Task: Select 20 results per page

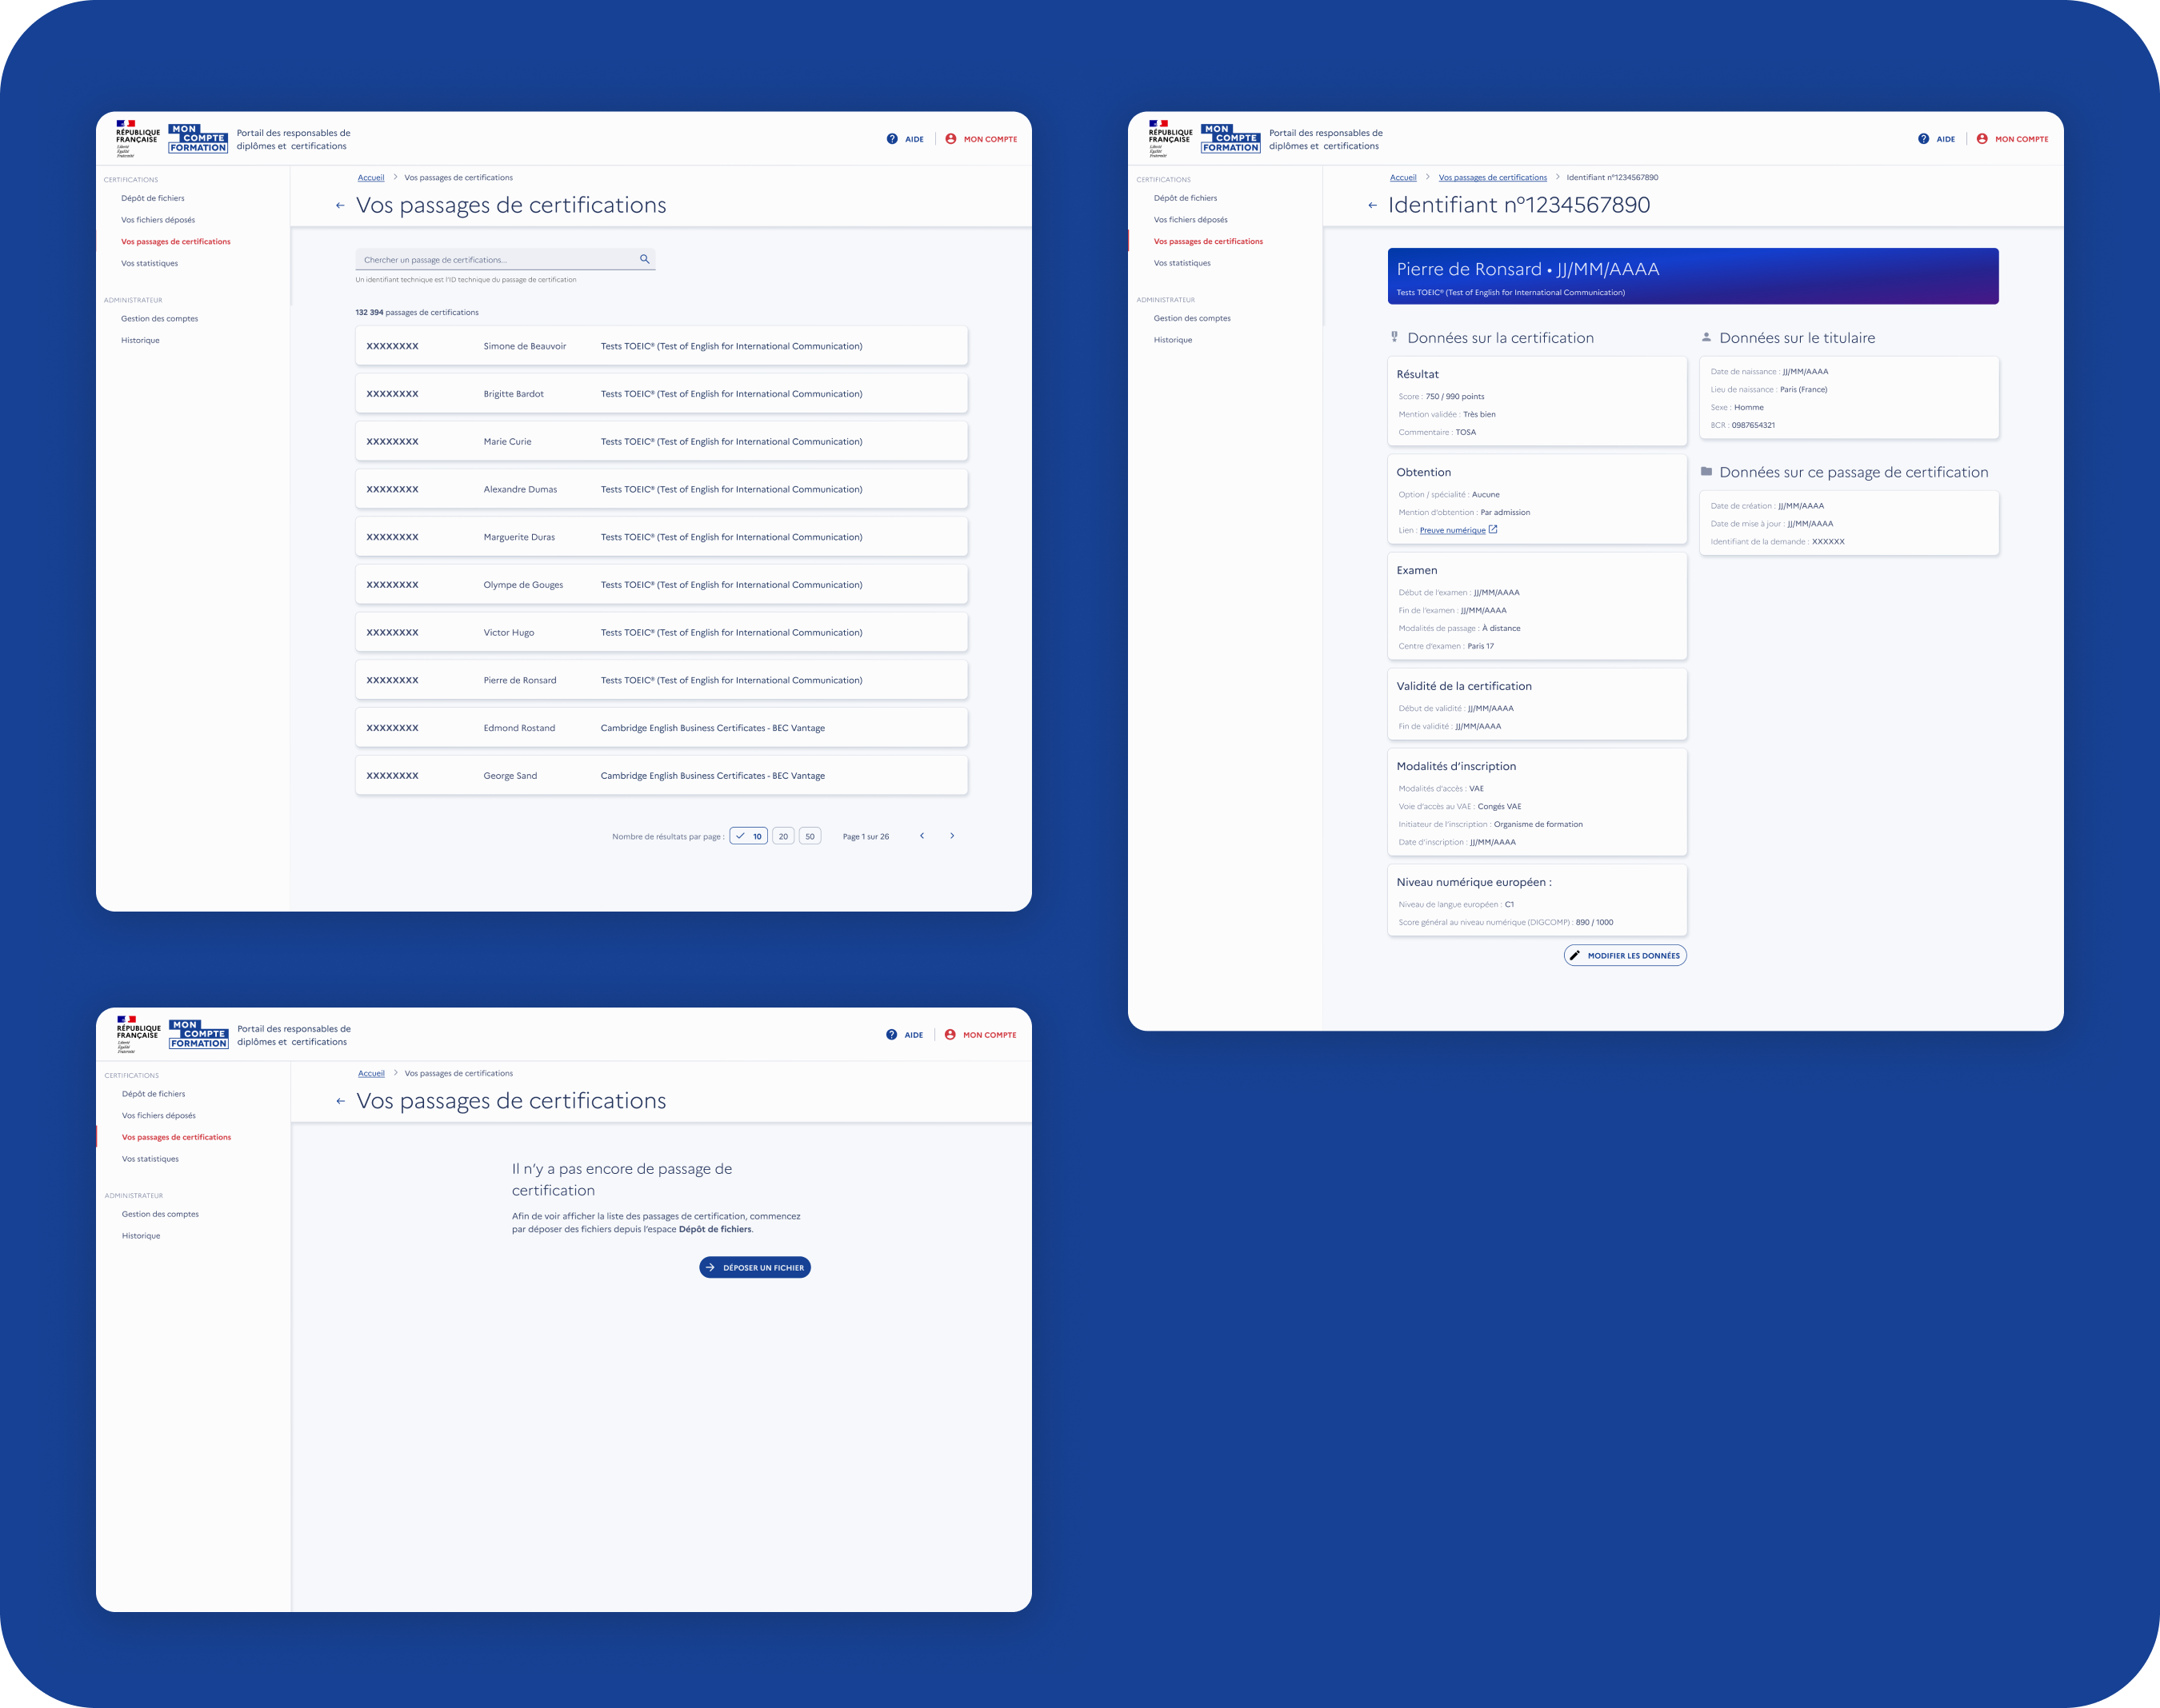Action: 782,836
